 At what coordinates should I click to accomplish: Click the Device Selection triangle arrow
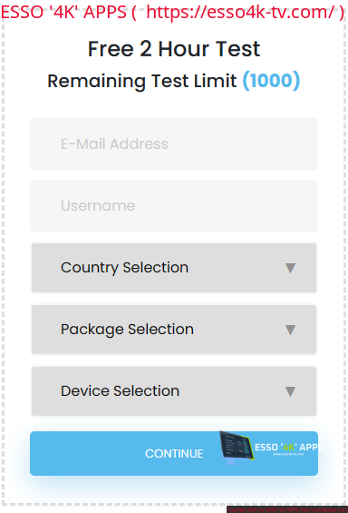pos(290,391)
